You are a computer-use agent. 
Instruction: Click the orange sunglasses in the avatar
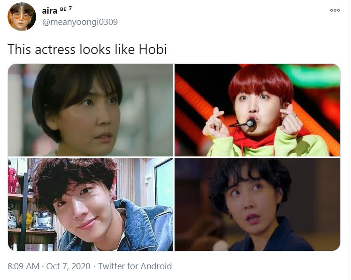click(x=21, y=17)
